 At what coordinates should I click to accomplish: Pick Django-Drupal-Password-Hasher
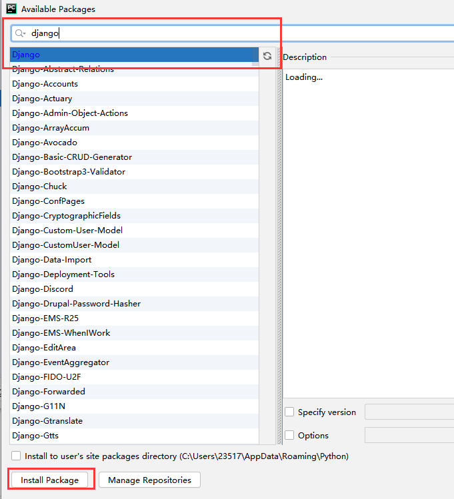pyautogui.click(x=135, y=303)
